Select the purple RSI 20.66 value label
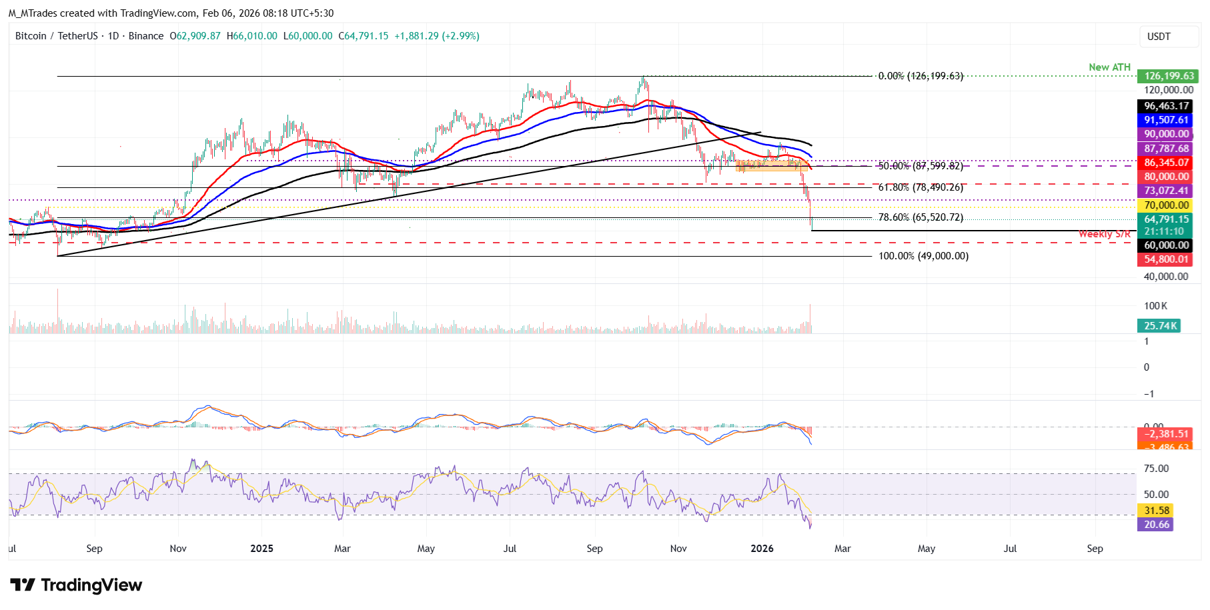1210x610 pixels. (x=1156, y=525)
